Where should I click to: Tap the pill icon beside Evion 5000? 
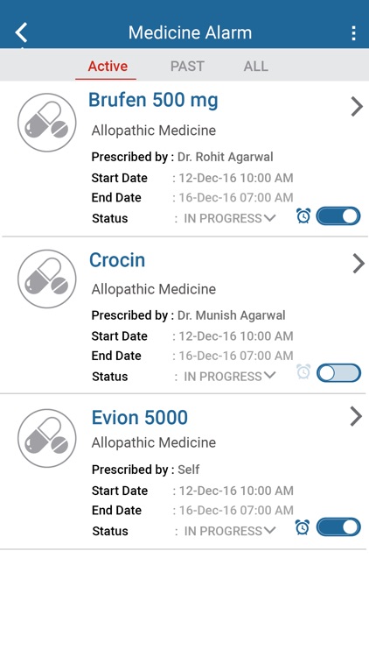pyautogui.click(x=47, y=438)
